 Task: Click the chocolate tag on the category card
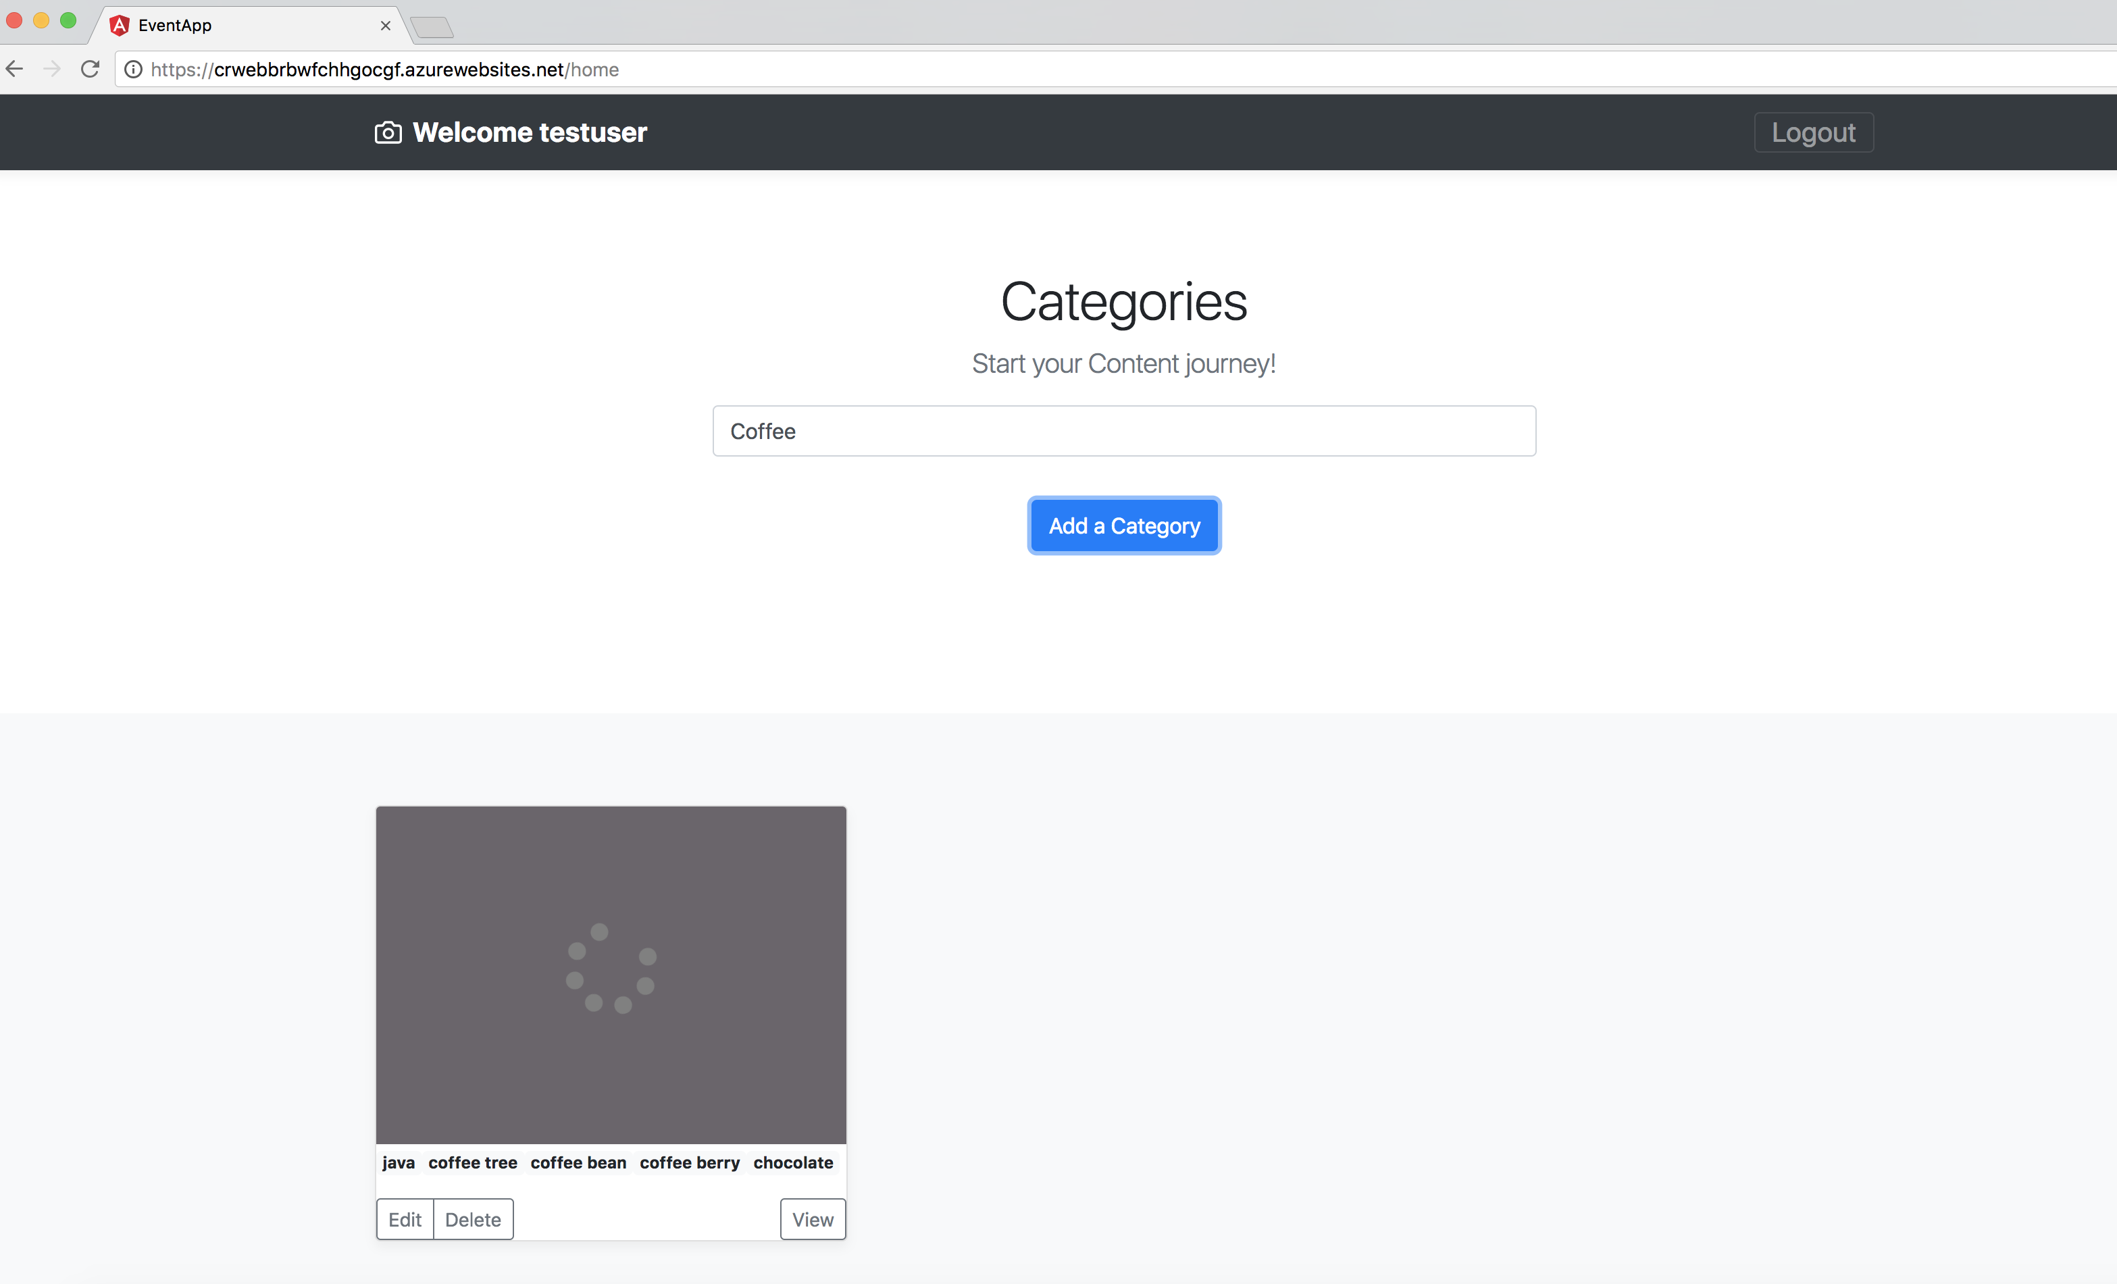tap(794, 1163)
